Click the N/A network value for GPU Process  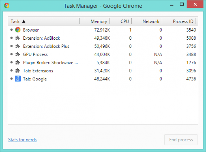(158, 54)
